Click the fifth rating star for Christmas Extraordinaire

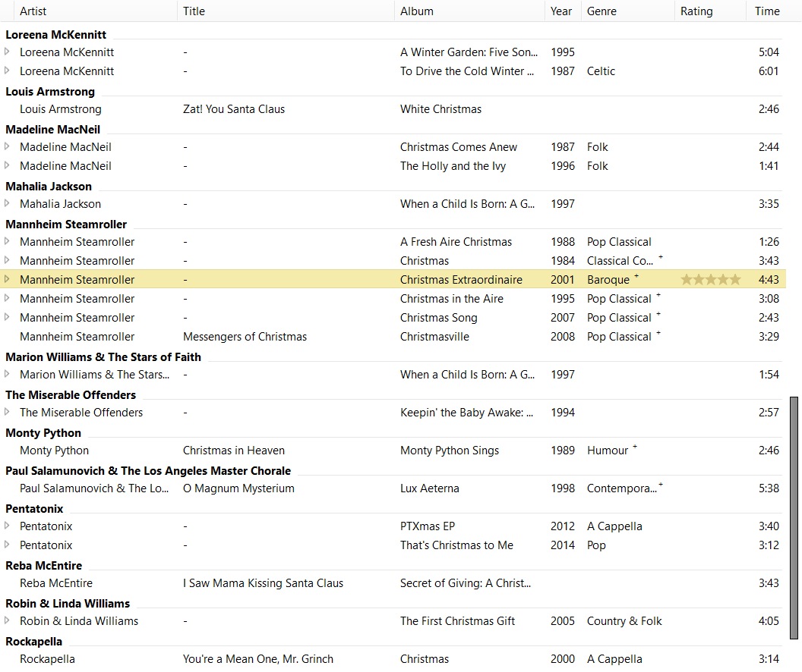click(734, 280)
